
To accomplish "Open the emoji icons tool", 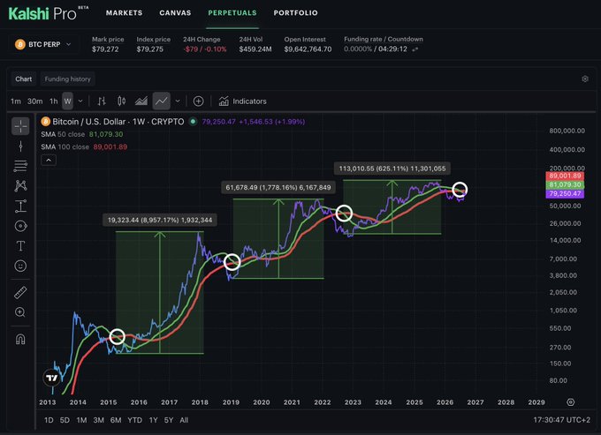I will pos(20,266).
